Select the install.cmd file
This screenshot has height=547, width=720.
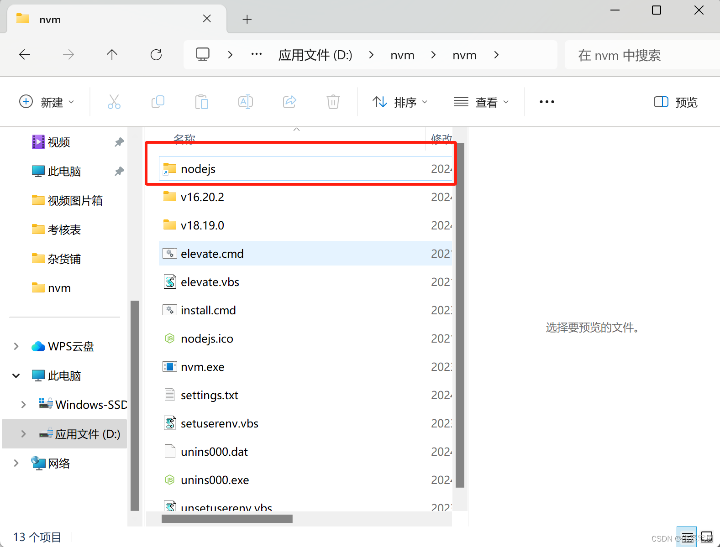pos(305,310)
